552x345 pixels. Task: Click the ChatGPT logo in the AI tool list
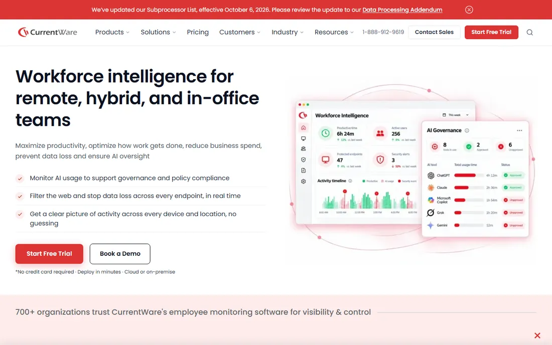click(431, 175)
